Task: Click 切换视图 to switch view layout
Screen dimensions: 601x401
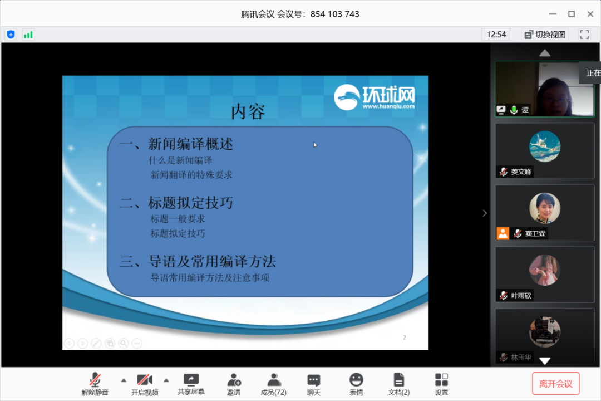Action: (x=545, y=35)
